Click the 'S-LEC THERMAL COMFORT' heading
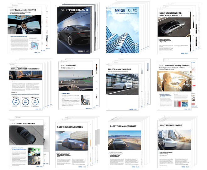This screenshot has width=207, height=170. (x=123, y=126)
